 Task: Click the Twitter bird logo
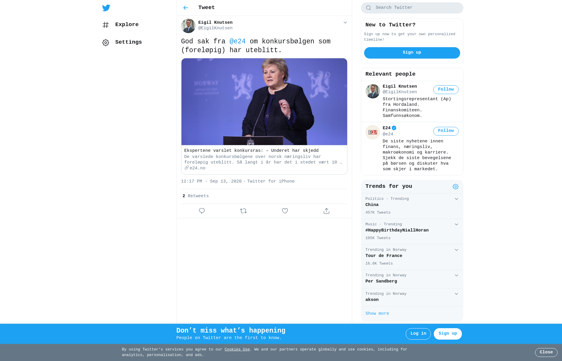(106, 8)
